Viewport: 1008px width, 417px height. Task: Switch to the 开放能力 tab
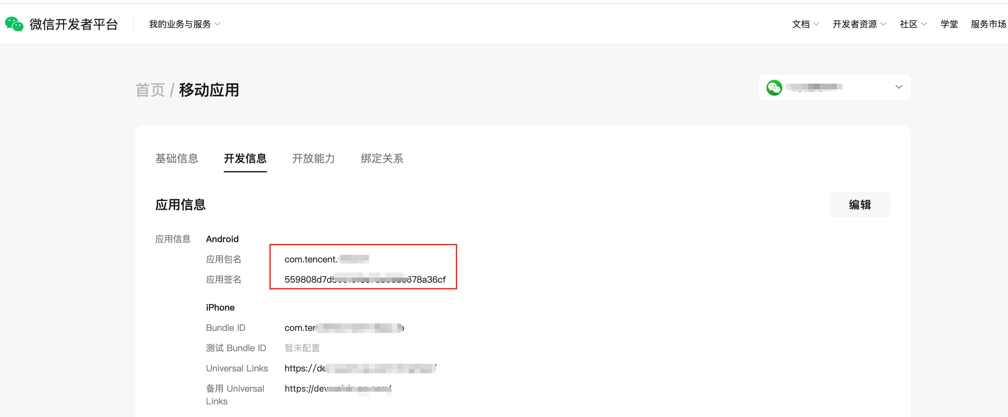313,158
